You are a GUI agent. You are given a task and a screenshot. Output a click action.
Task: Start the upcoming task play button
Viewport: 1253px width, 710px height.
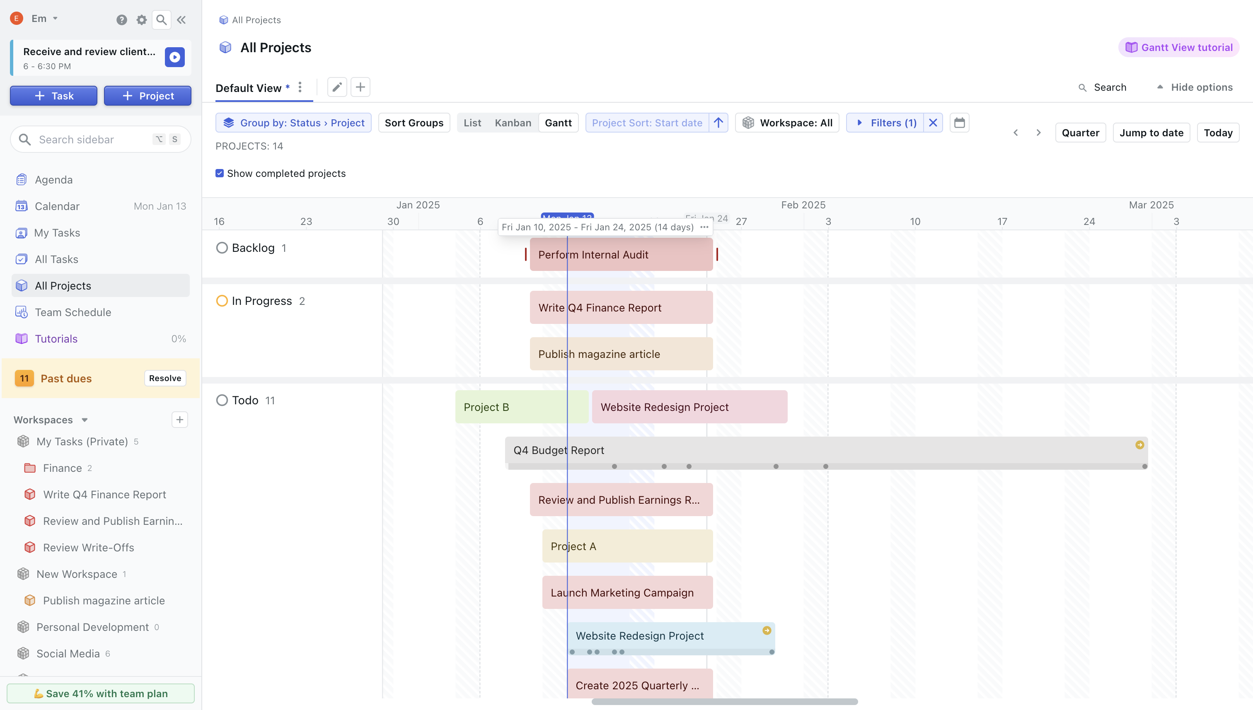[174, 57]
